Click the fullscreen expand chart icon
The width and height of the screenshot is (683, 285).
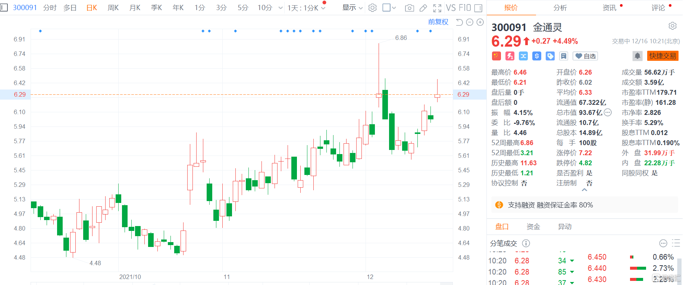click(x=437, y=8)
